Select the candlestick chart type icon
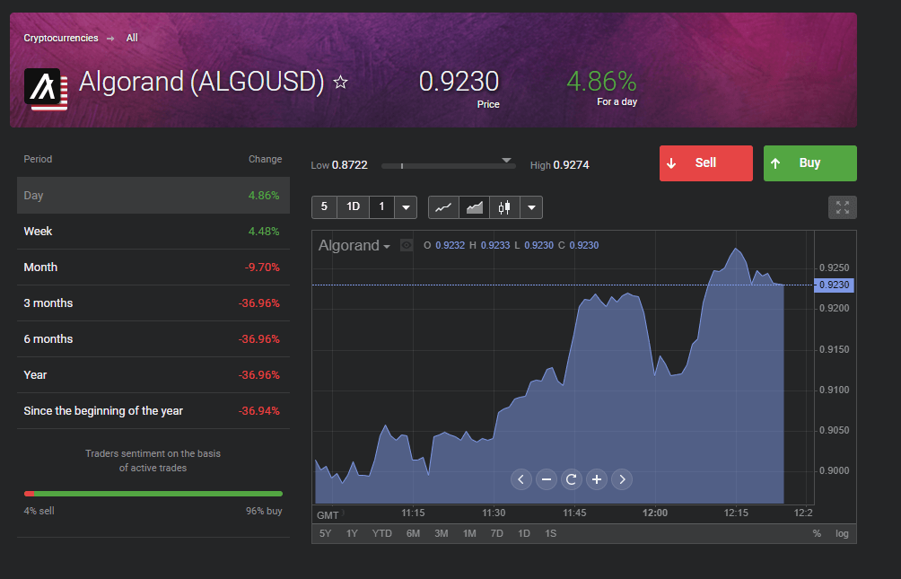This screenshot has height=579, width=901. 504,207
